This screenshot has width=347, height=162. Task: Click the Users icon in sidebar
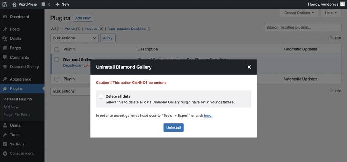[x=5, y=125]
